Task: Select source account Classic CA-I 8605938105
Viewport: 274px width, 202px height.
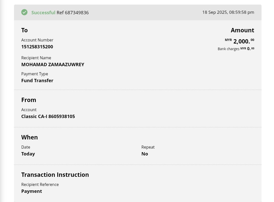Action: [x=48, y=117]
